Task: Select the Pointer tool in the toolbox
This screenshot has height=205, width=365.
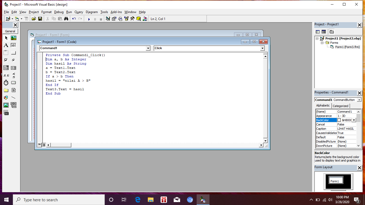Action: pos(6,38)
